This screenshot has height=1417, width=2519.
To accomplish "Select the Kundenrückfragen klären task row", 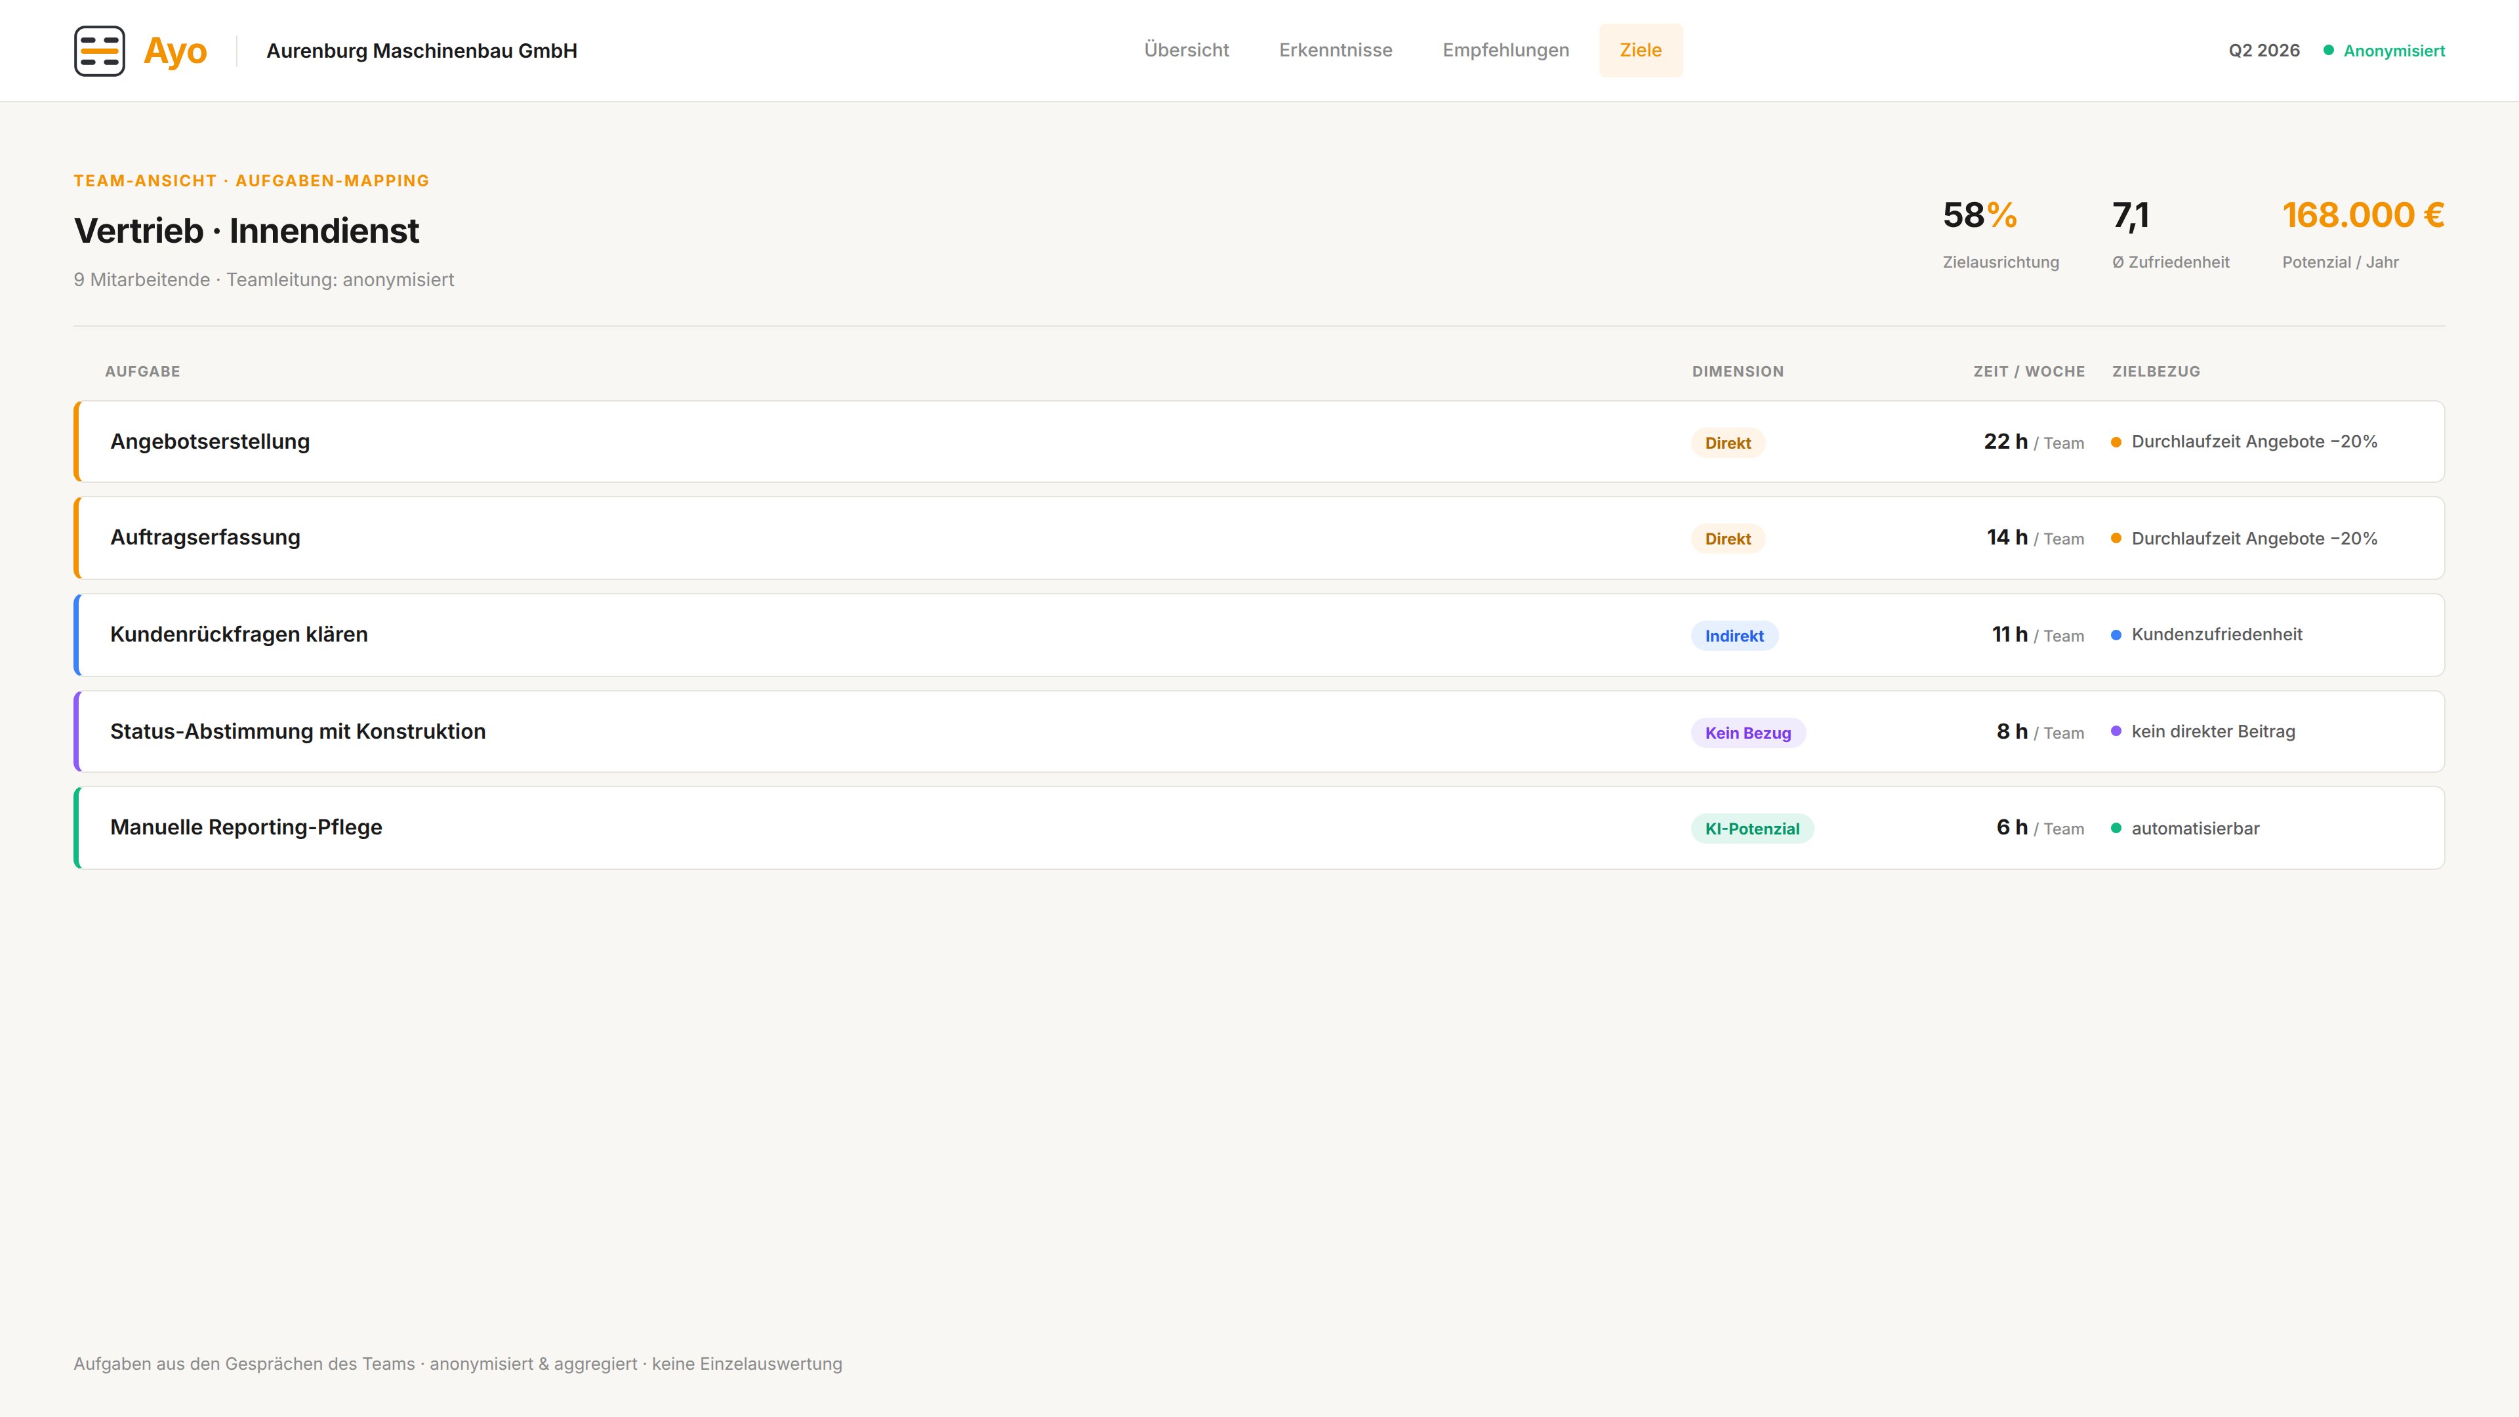I will point(1259,634).
